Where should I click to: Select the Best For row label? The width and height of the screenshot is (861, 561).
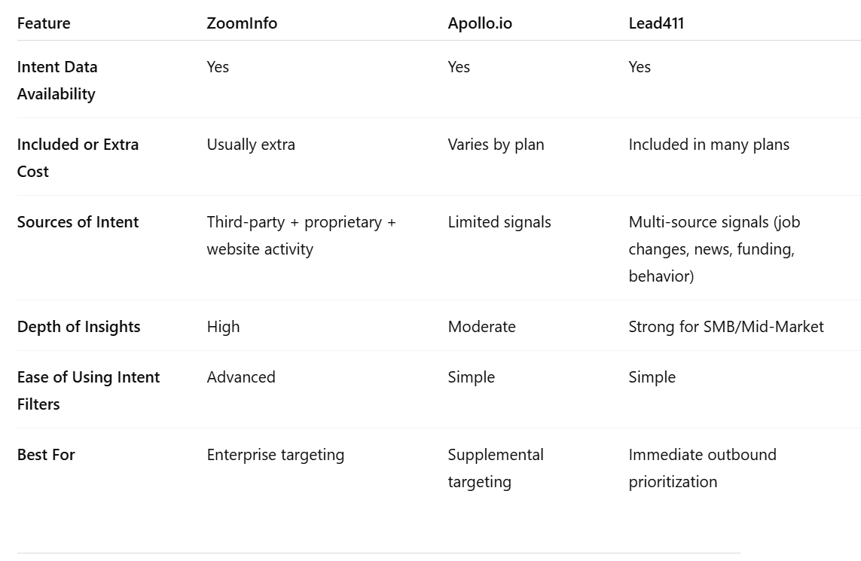pos(46,455)
